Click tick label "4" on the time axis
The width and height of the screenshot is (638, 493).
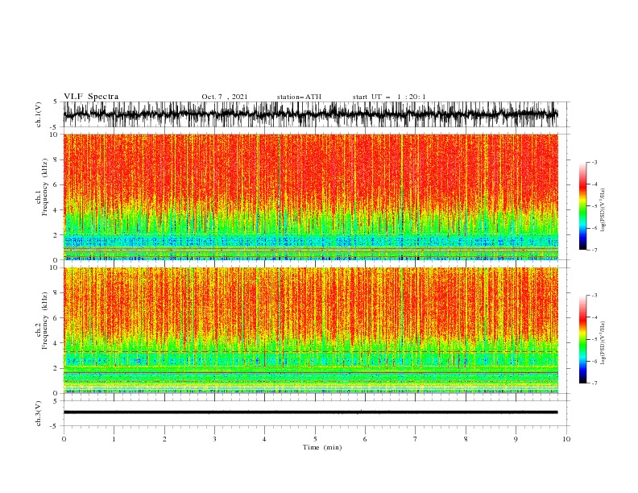(264, 439)
